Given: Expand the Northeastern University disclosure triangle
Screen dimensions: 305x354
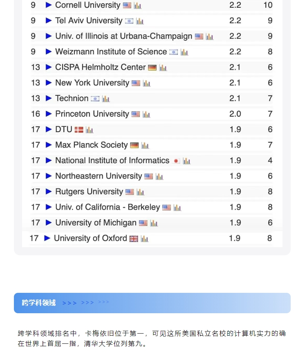Looking at the screenshot, I should click(49, 176).
